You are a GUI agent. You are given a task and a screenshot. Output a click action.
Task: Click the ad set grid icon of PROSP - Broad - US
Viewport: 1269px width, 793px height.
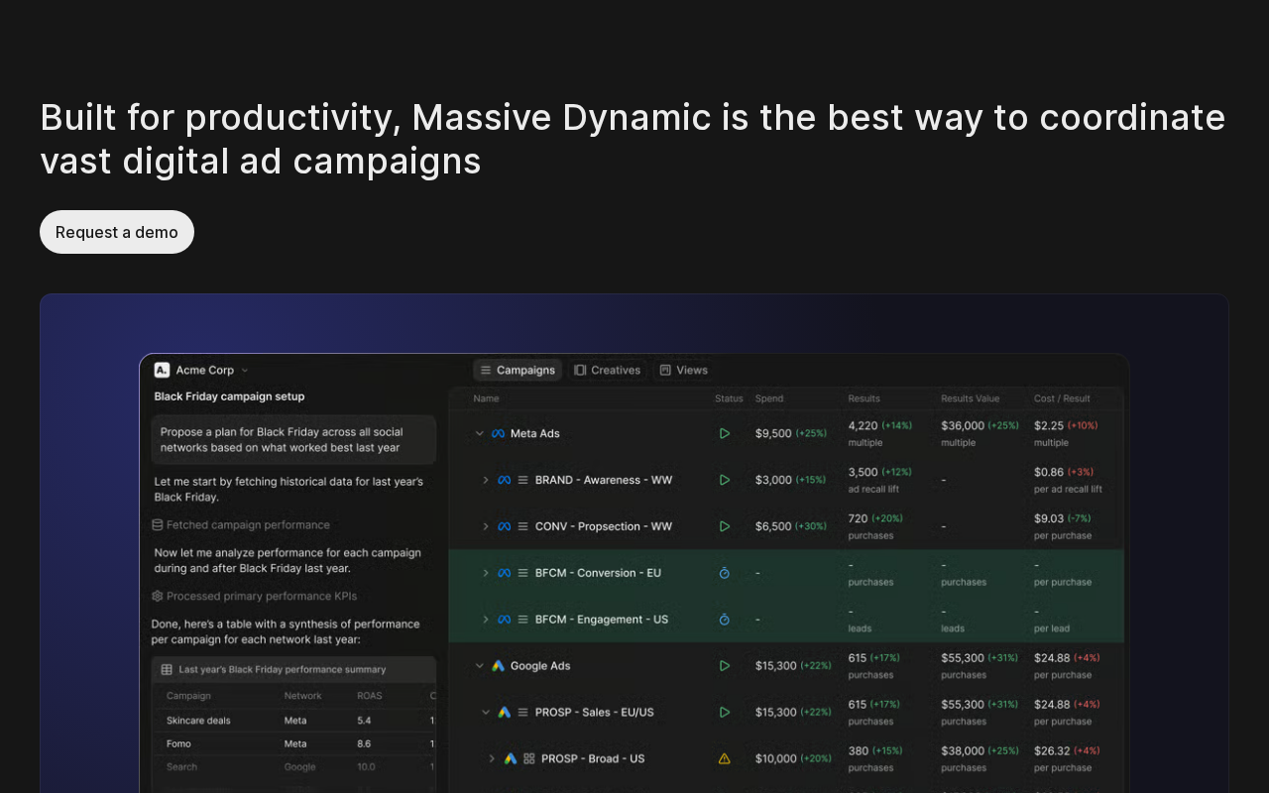click(x=529, y=758)
